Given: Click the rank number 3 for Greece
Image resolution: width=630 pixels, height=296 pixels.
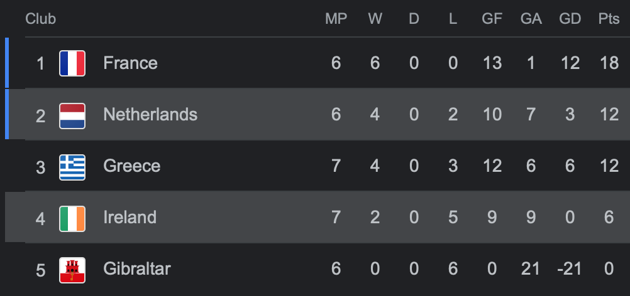Looking at the screenshot, I should (x=41, y=167).
